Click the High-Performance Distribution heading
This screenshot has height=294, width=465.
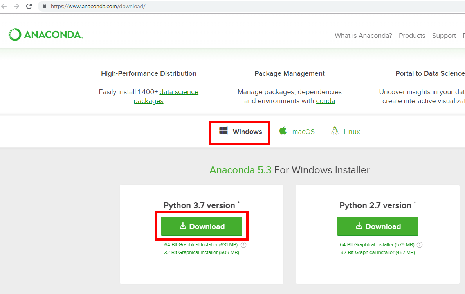coord(149,73)
